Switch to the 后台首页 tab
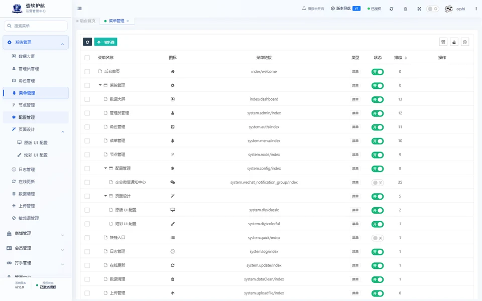 [86, 21]
